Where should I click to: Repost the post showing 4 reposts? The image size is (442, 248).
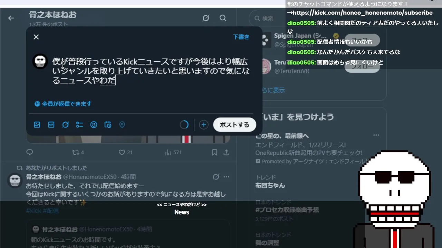click(x=78, y=152)
